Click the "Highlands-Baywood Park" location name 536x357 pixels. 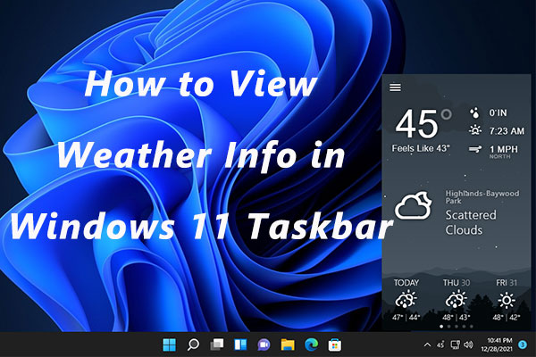pos(482,196)
